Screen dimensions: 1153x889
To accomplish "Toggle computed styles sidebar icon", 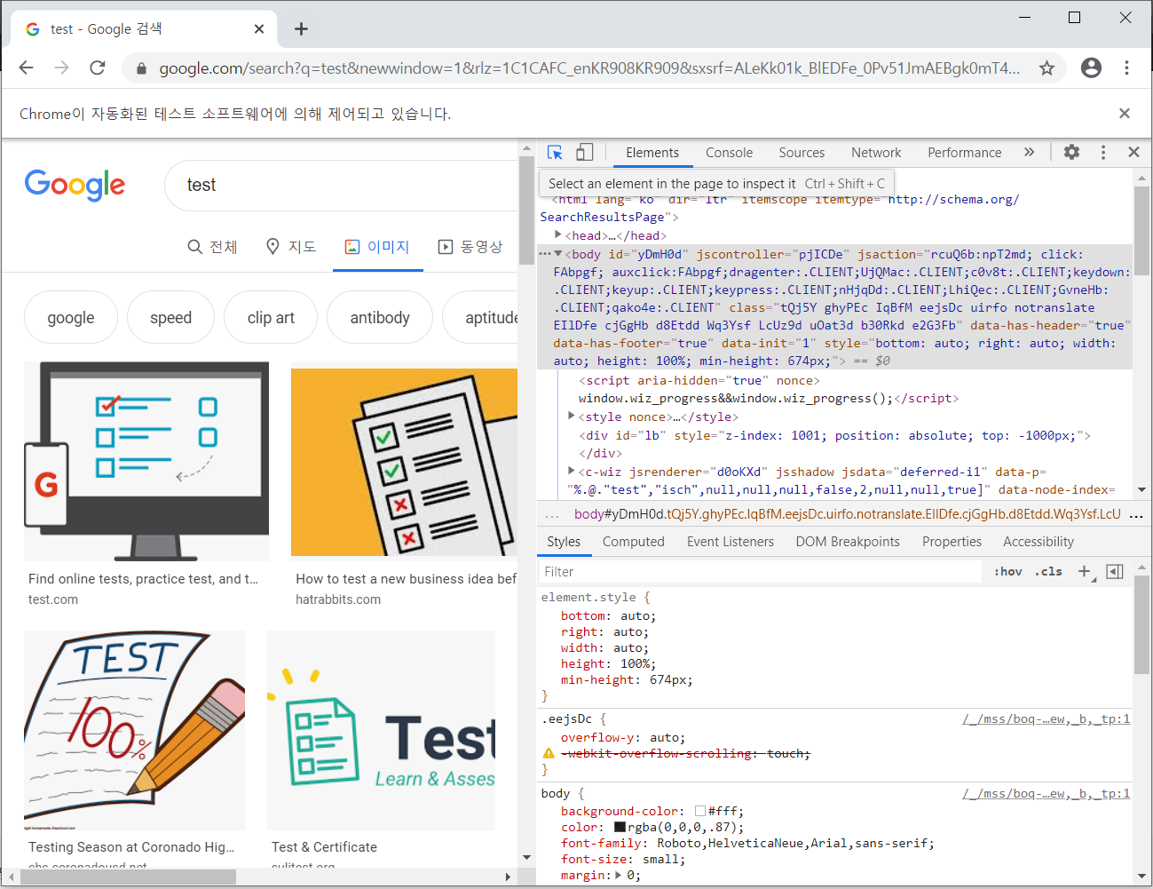I will coord(1115,572).
